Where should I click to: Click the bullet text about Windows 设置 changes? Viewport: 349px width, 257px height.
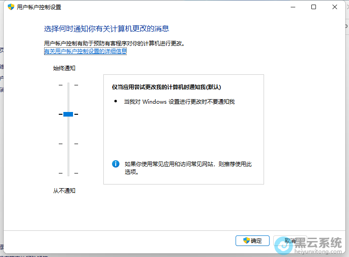tap(179, 101)
